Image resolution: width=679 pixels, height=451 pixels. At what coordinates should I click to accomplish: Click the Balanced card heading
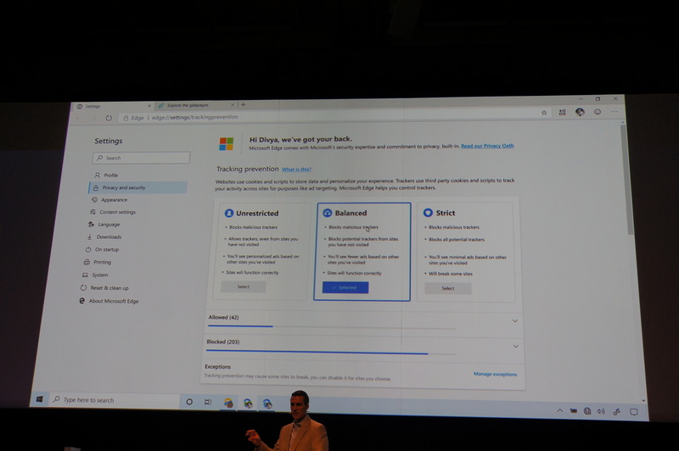(351, 213)
